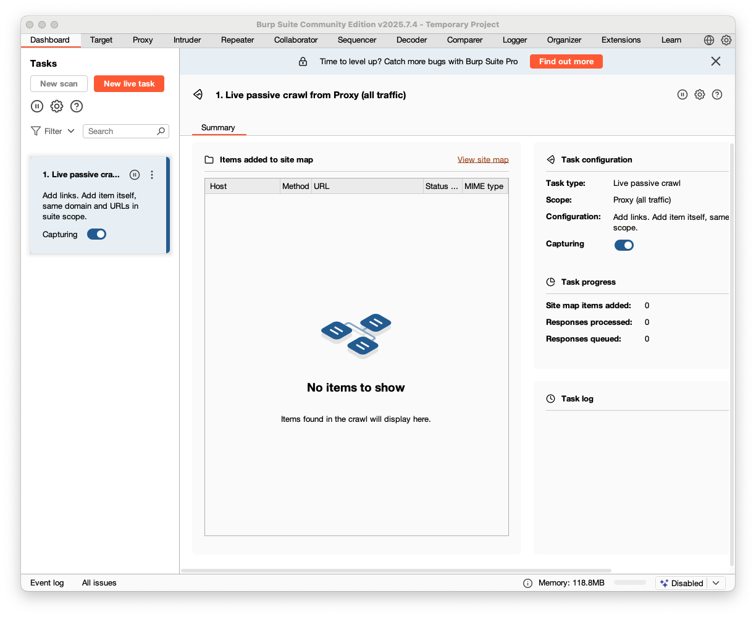This screenshot has height=617, width=756.
Task: Sort by MIME type column header
Action: pos(485,186)
